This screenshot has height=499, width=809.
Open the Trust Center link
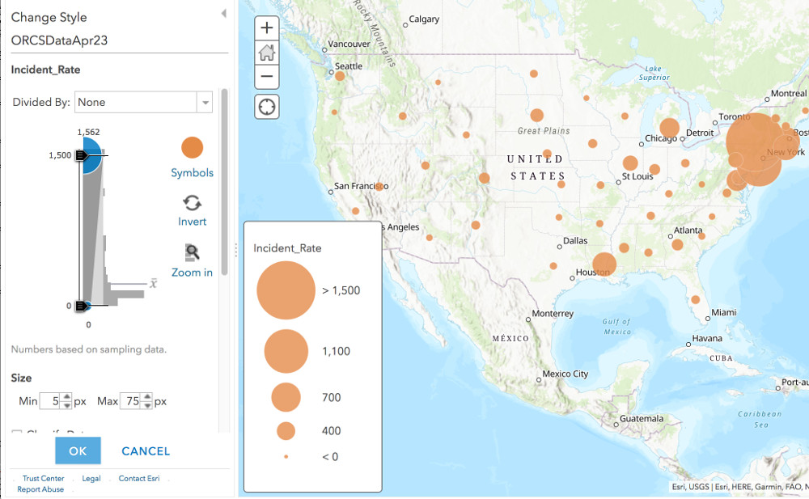43,479
